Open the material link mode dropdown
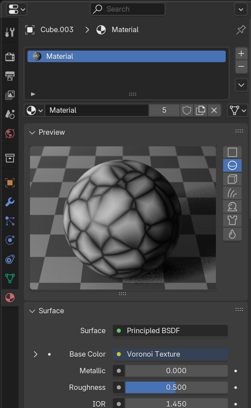Viewport: 251px width, 408px height. point(238,110)
